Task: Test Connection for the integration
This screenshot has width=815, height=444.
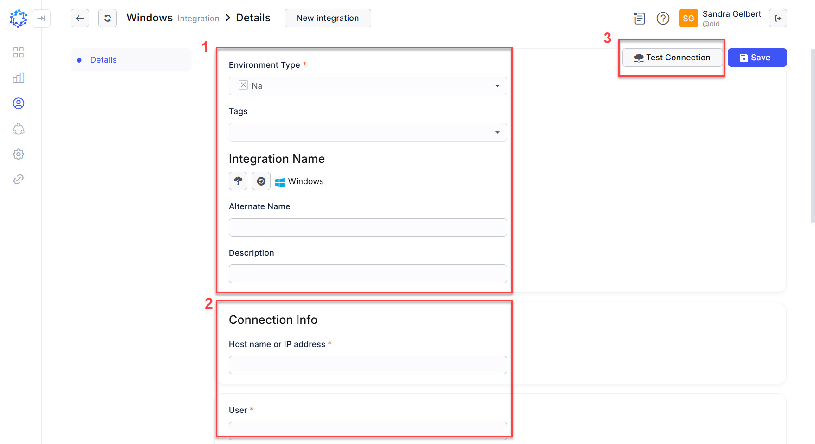Action: click(x=672, y=57)
